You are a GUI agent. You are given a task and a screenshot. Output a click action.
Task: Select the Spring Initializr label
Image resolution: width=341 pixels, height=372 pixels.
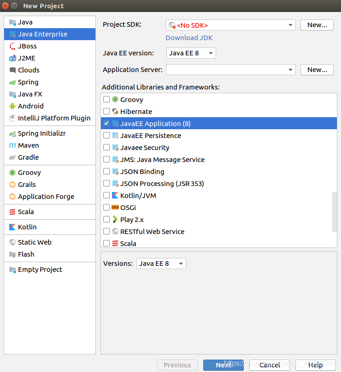coord(42,133)
